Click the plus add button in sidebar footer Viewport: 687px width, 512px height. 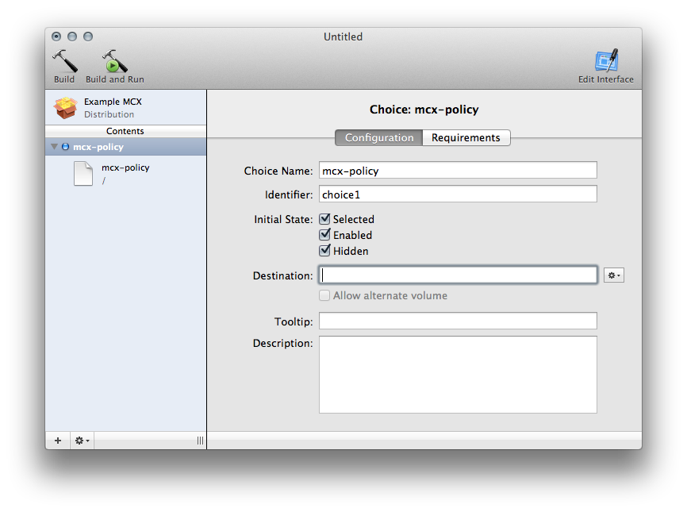[58, 441]
